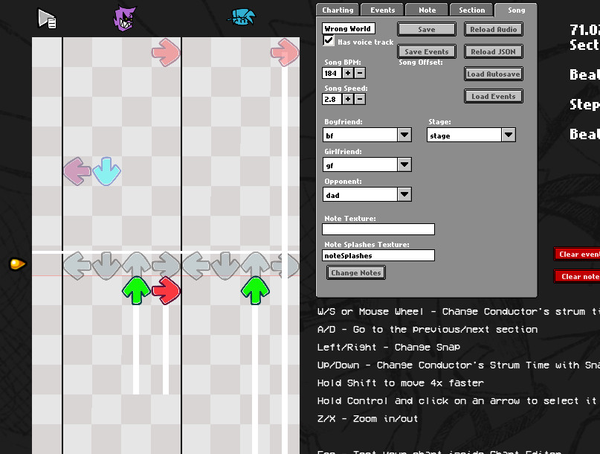This screenshot has height=454, width=600.
Task: Click the yellow strum position marker
Action: 17,264
